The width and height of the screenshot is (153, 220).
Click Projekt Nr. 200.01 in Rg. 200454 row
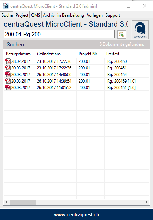pyautogui.click(x=84, y=74)
